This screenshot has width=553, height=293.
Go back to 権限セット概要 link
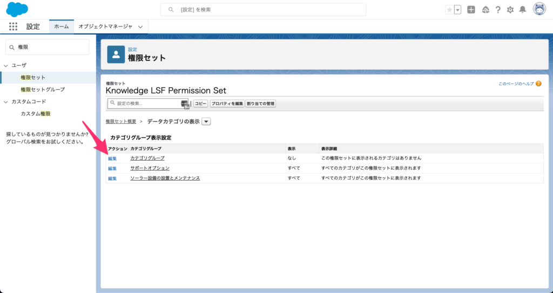click(x=121, y=121)
